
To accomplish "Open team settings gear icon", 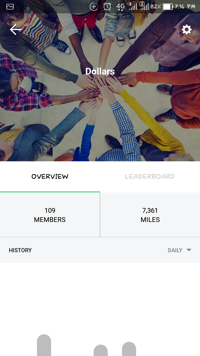I will click(x=186, y=29).
